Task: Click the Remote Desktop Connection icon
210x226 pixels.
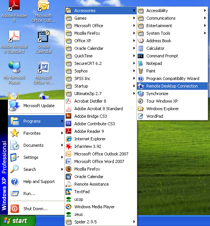Action: pos(141,86)
